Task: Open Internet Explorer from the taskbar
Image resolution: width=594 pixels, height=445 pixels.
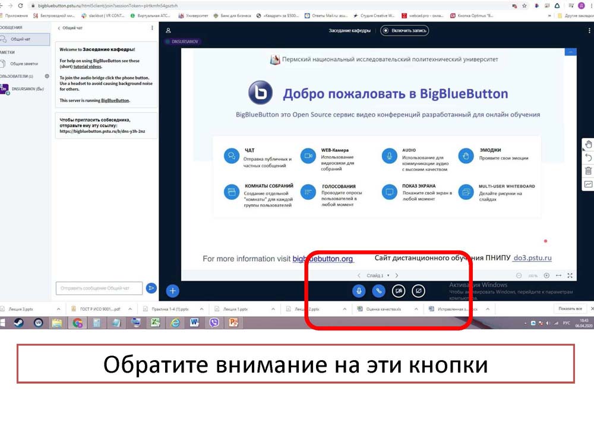Action: point(175,322)
